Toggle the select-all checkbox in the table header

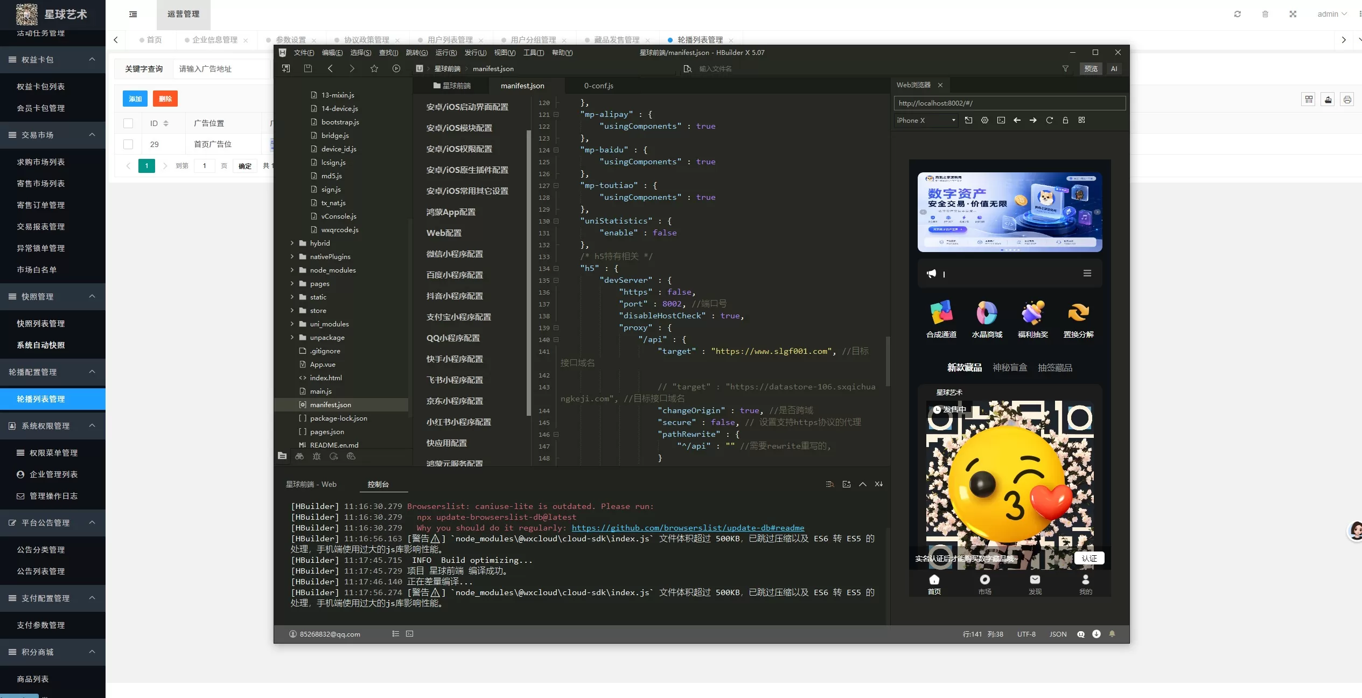(x=128, y=123)
